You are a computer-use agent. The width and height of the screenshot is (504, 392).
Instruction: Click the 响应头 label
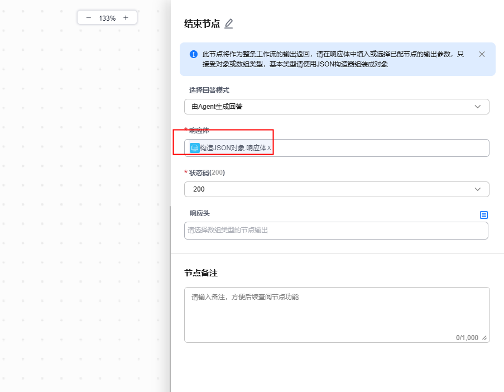[200, 213]
